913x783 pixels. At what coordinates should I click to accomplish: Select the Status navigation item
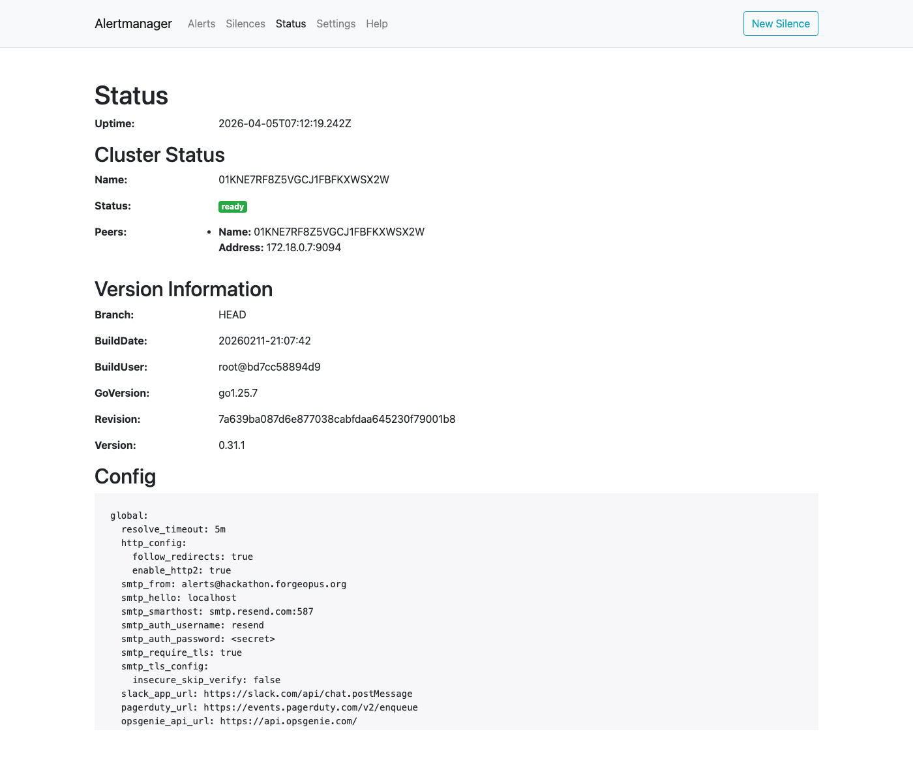(291, 23)
